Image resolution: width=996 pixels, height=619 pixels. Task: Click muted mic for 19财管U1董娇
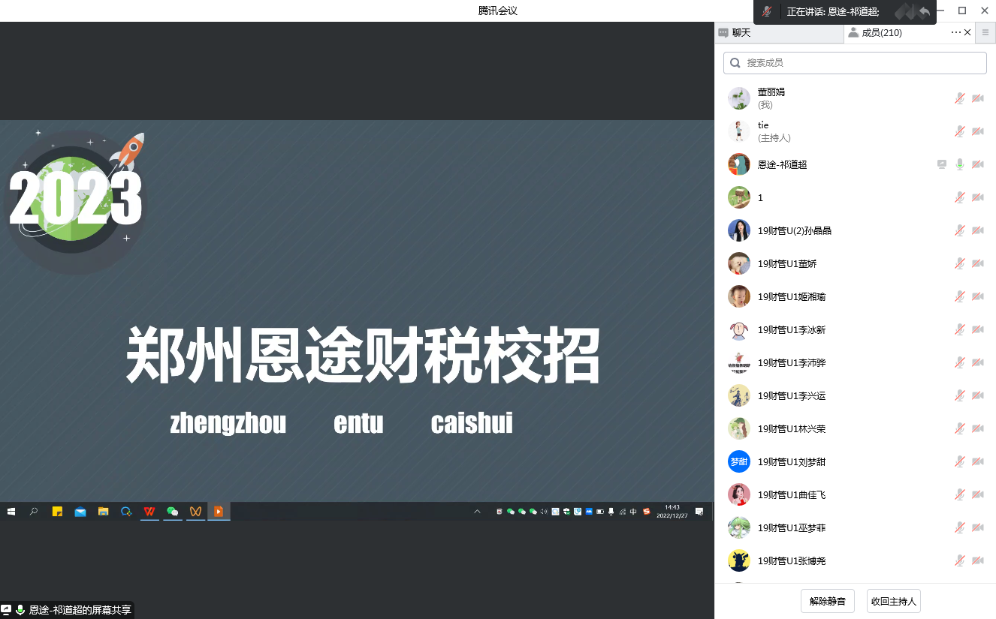(959, 263)
